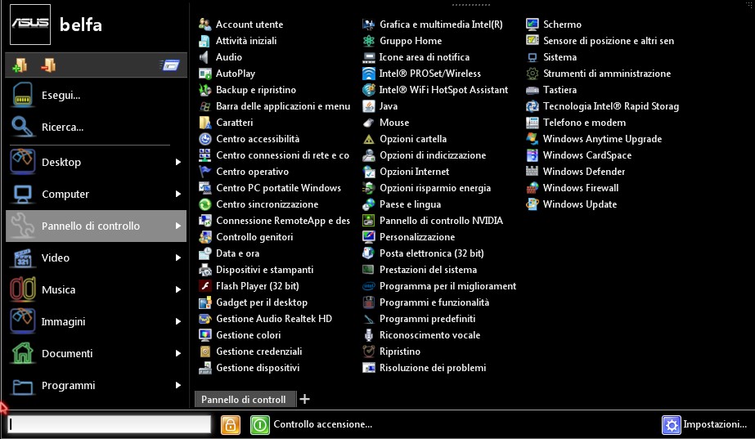Expand the Computer submenu arrow
The image size is (755, 439).
[x=178, y=194]
